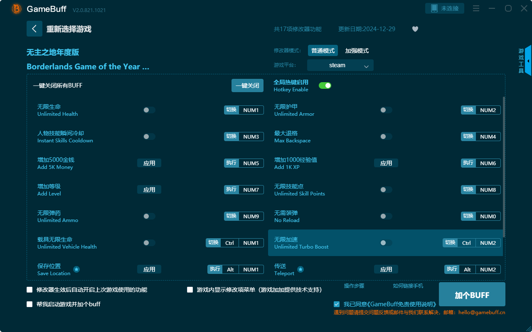The width and height of the screenshot is (532, 332).
Task: Apply Add 1K XP
Action: [x=386, y=163]
